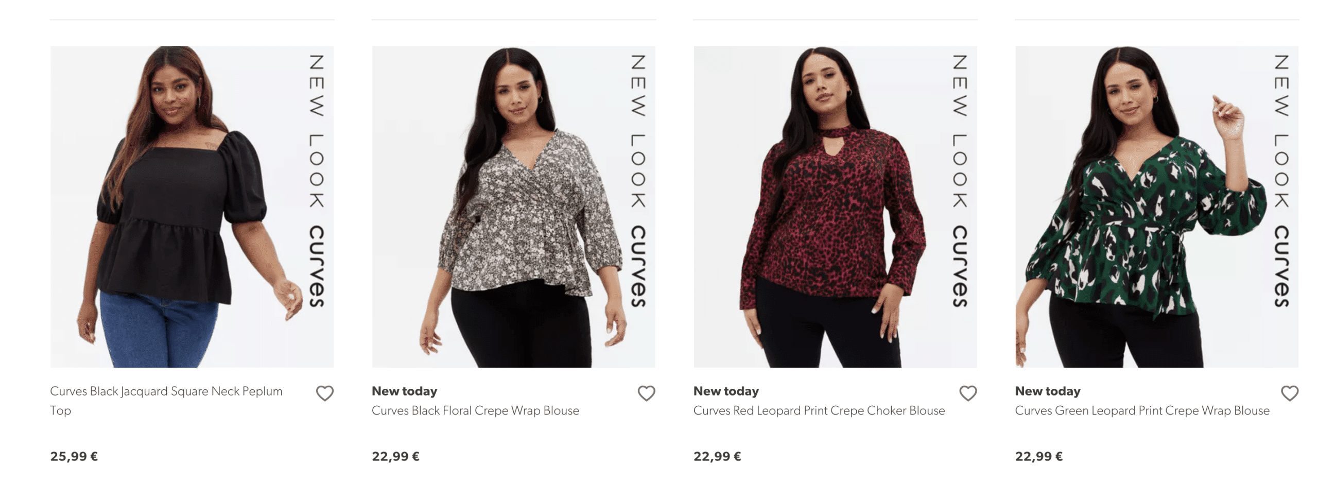
Task: Add Black Floral Crepe Wrap Blouse to wishlist
Action: coord(646,393)
